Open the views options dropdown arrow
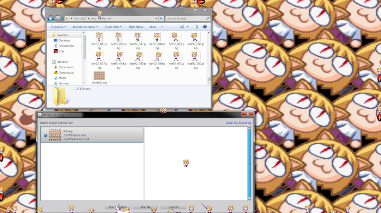 point(187,27)
